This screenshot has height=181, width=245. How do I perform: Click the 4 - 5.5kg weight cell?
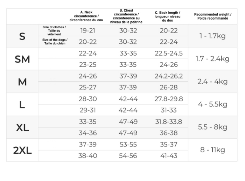pos(212,104)
